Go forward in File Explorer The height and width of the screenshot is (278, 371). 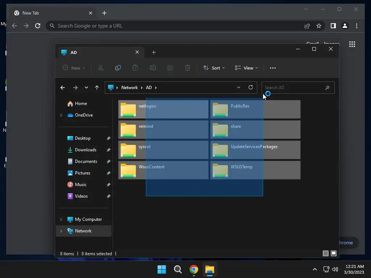click(75, 88)
